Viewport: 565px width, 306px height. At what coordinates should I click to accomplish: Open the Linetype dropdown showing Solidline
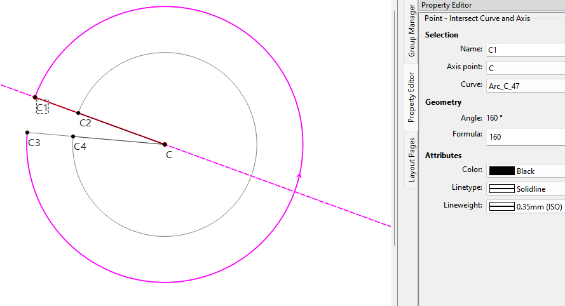(x=525, y=189)
